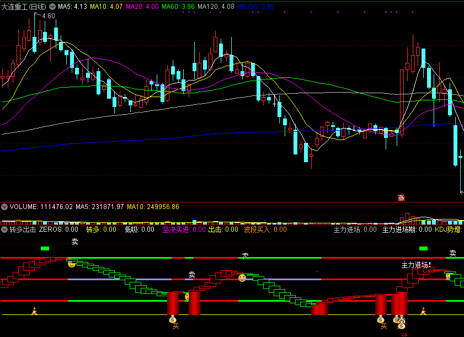The height and width of the screenshot is (337, 464).
Task: Click the volume MA5: 231871.97 label
Action: 100,207
